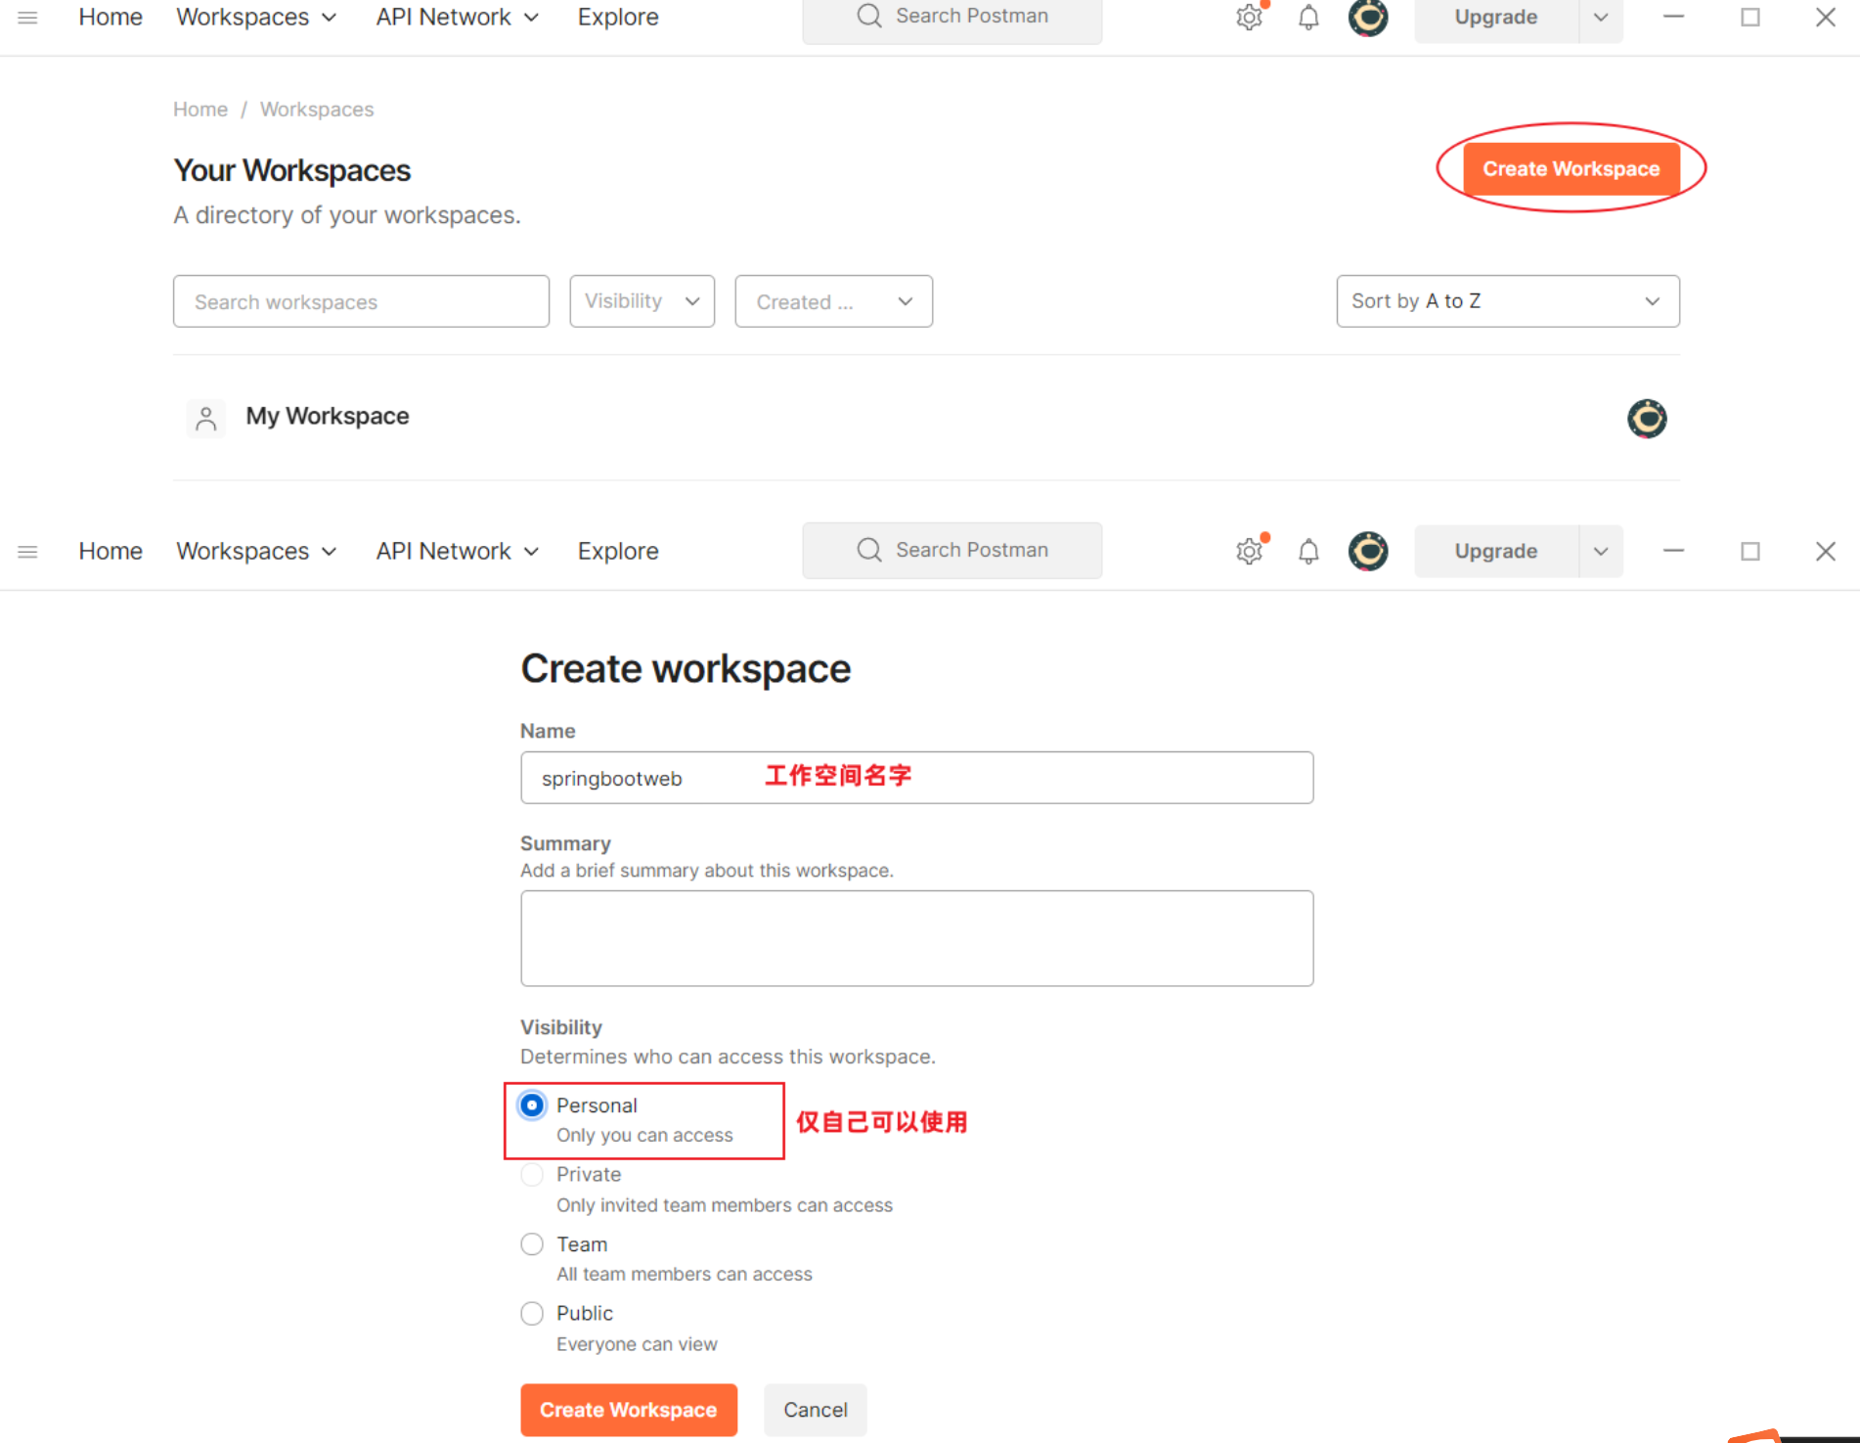
Task: Click the "Your Workspaces" heading
Action: point(292,170)
